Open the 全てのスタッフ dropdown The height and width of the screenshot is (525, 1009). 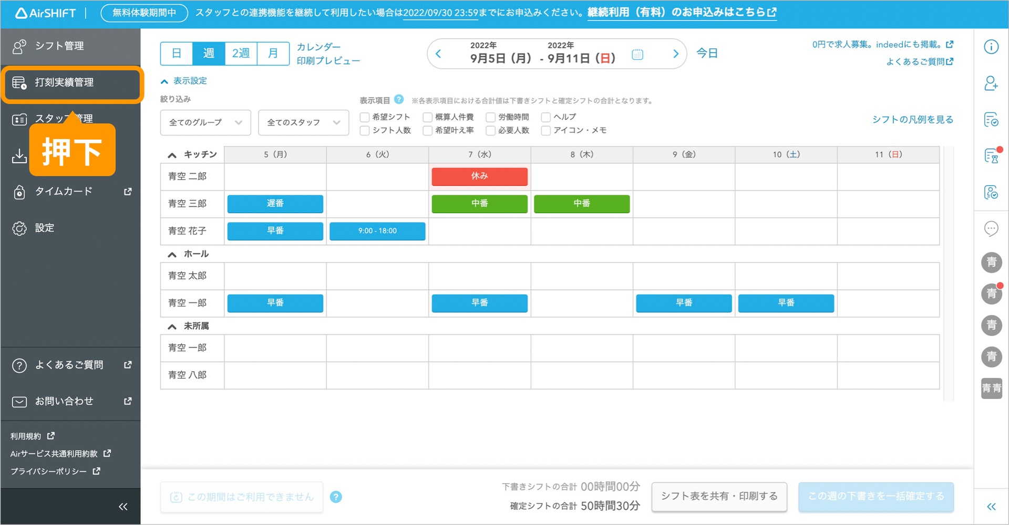pyautogui.click(x=303, y=122)
